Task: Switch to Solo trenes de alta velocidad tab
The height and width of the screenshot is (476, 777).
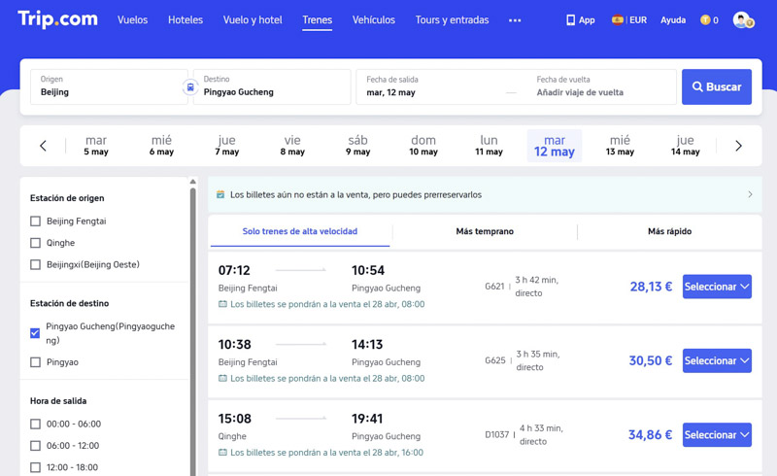Action: pyautogui.click(x=300, y=231)
